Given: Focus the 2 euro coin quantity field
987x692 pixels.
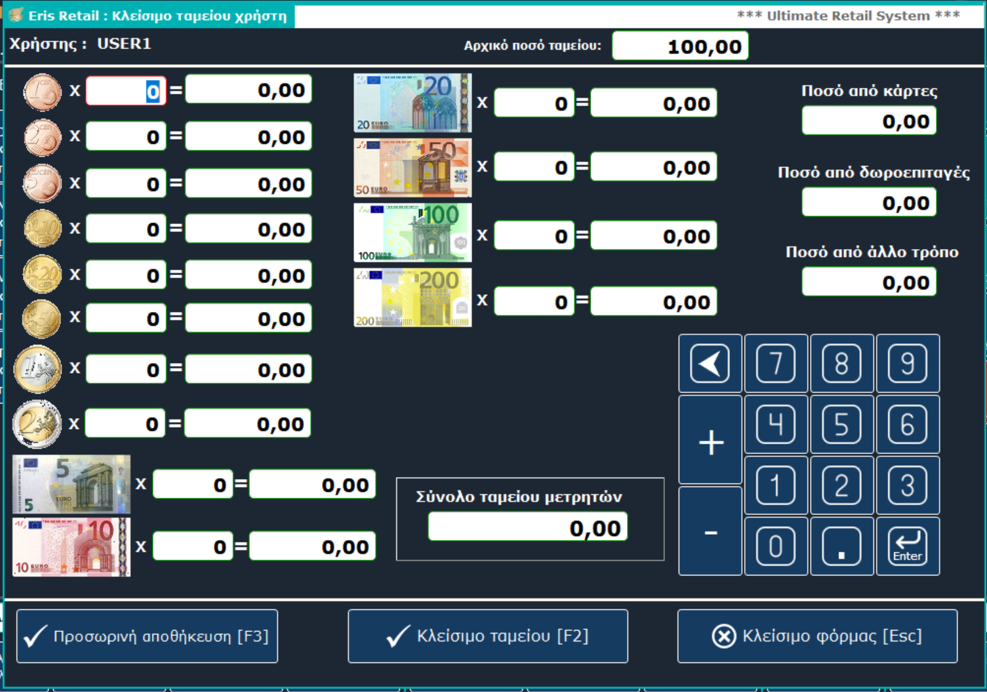Looking at the screenshot, I should tap(125, 424).
